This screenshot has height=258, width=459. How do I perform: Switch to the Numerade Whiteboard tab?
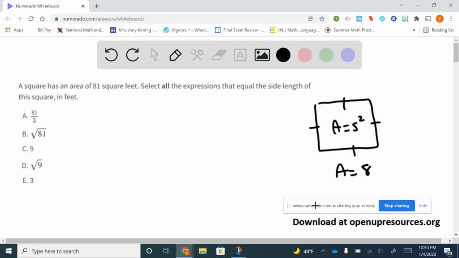[43, 6]
